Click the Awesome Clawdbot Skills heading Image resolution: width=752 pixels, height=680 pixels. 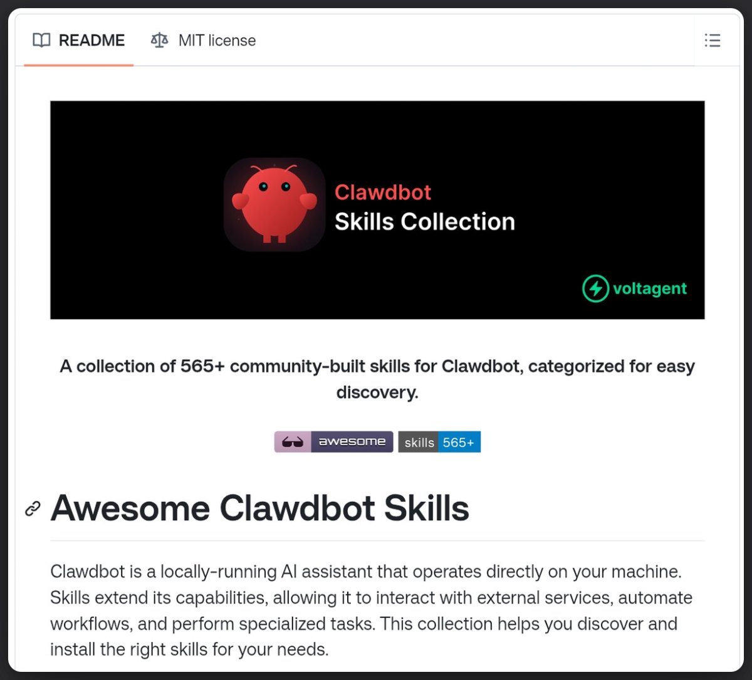pyautogui.click(x=261, y=509)
